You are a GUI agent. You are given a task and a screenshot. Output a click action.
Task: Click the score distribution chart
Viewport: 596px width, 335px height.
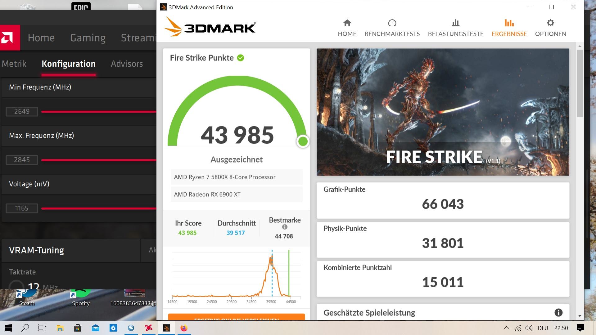tap(236, 276)
